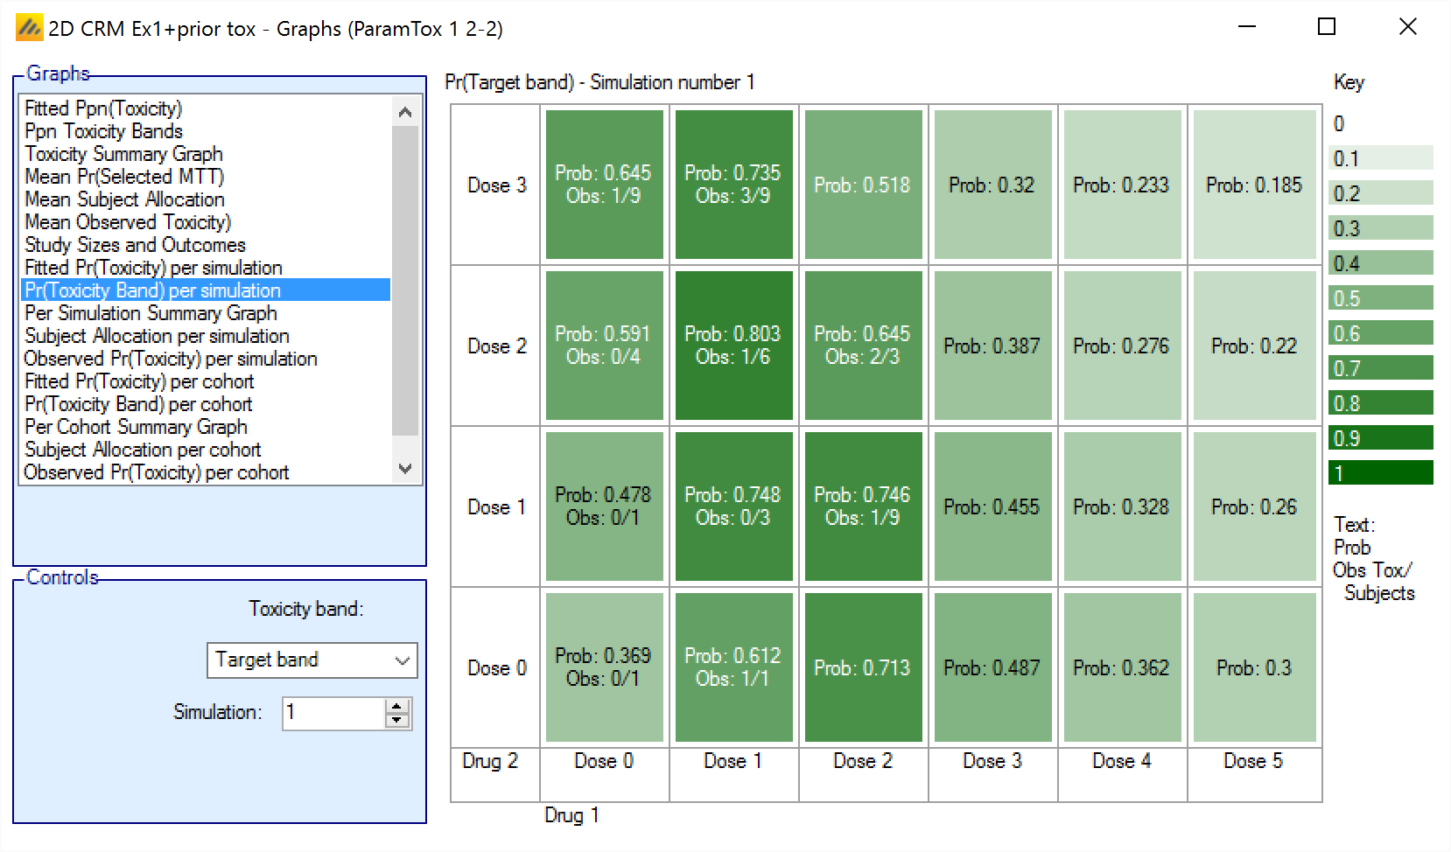The image size is (1451, 852).
Task: Decrement the Simulation number spinner
Action: (397, 721)
